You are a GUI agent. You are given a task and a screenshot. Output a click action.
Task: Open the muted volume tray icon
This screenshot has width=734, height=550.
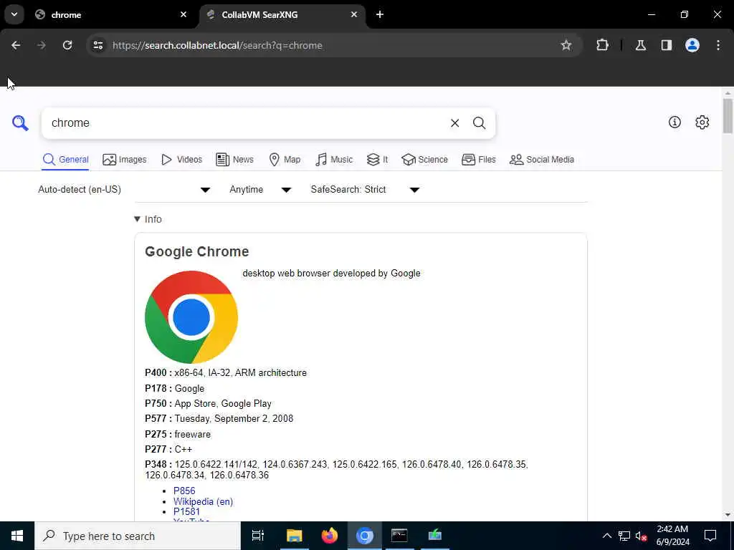pos(642,536)
